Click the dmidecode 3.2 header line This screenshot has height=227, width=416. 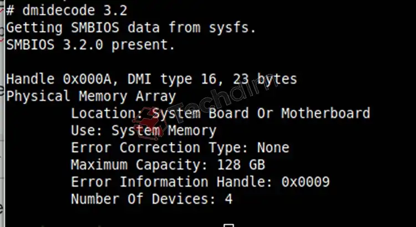click(x=67, y=11)
